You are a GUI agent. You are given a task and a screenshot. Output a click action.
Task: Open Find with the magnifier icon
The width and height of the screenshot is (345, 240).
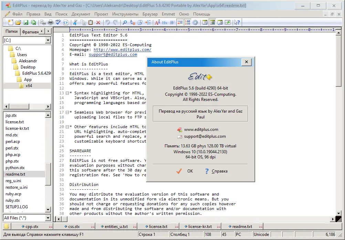125,22
